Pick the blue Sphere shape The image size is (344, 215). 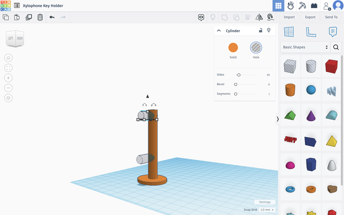[311, 90]
